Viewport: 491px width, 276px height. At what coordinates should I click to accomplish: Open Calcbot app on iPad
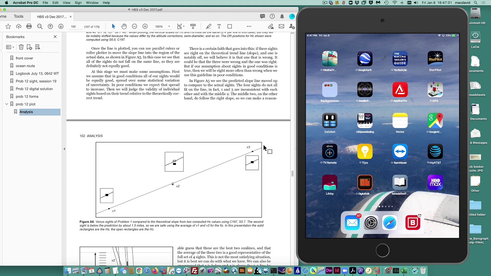330,120
